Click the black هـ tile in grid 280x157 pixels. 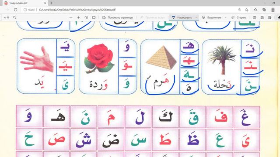pyautogui.click(x=56, y=116)
